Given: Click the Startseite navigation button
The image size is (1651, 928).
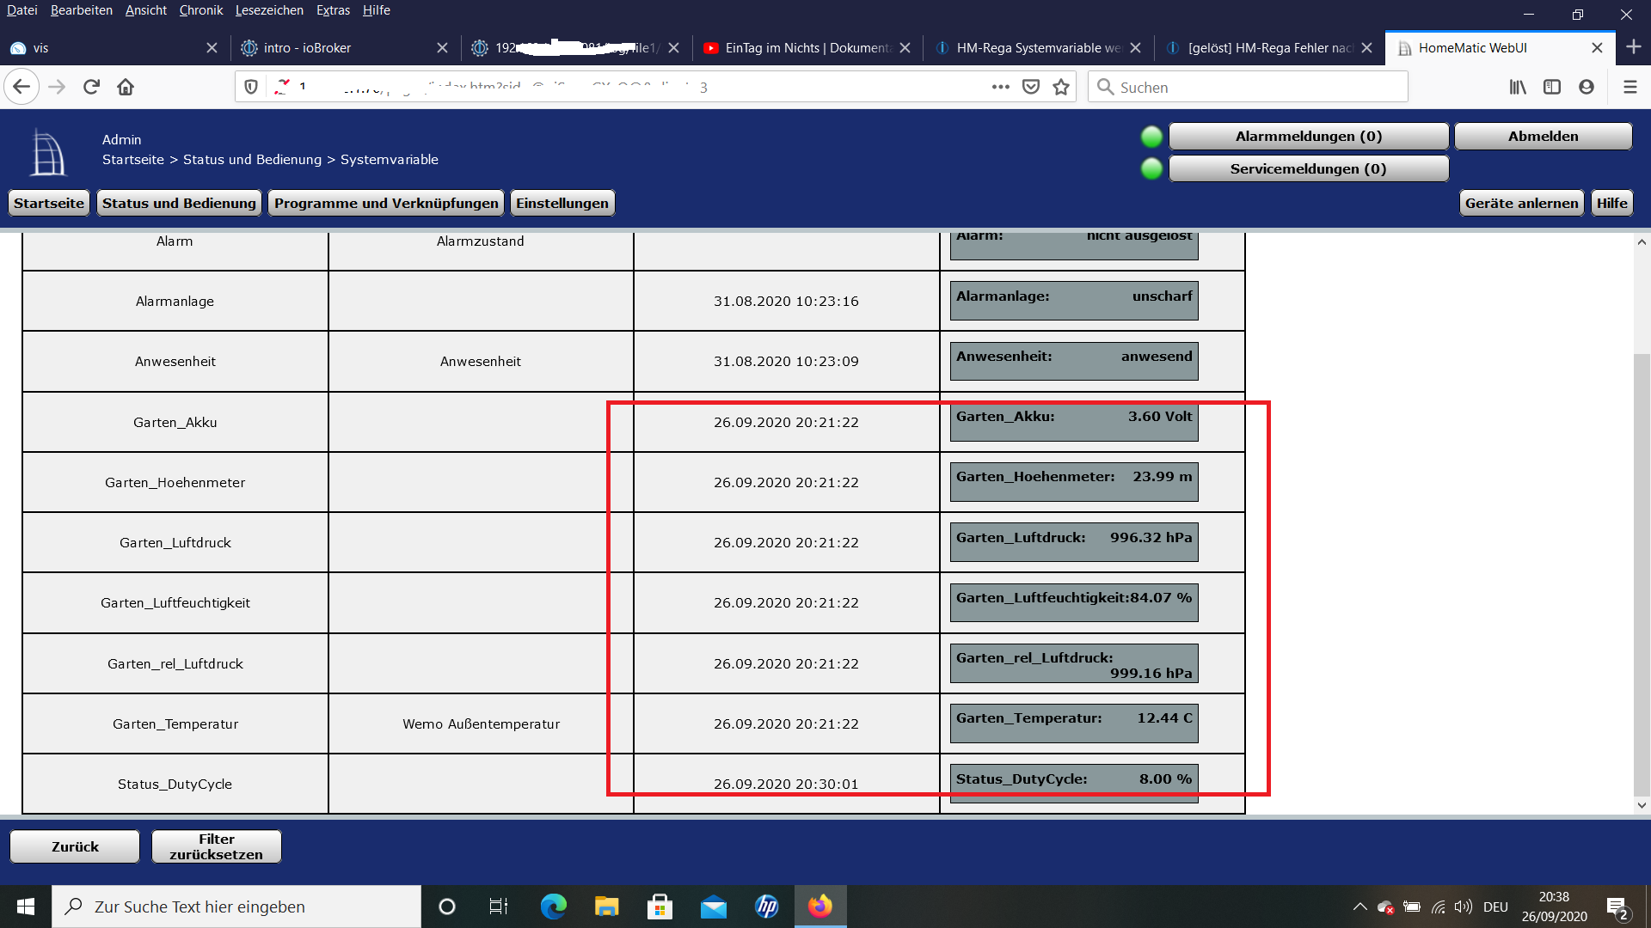Looking at the screenshot, I should [49, 203].
